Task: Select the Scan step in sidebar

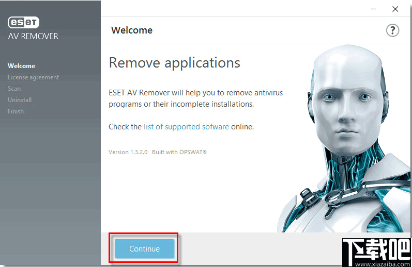Action: [x=14, y=89]
